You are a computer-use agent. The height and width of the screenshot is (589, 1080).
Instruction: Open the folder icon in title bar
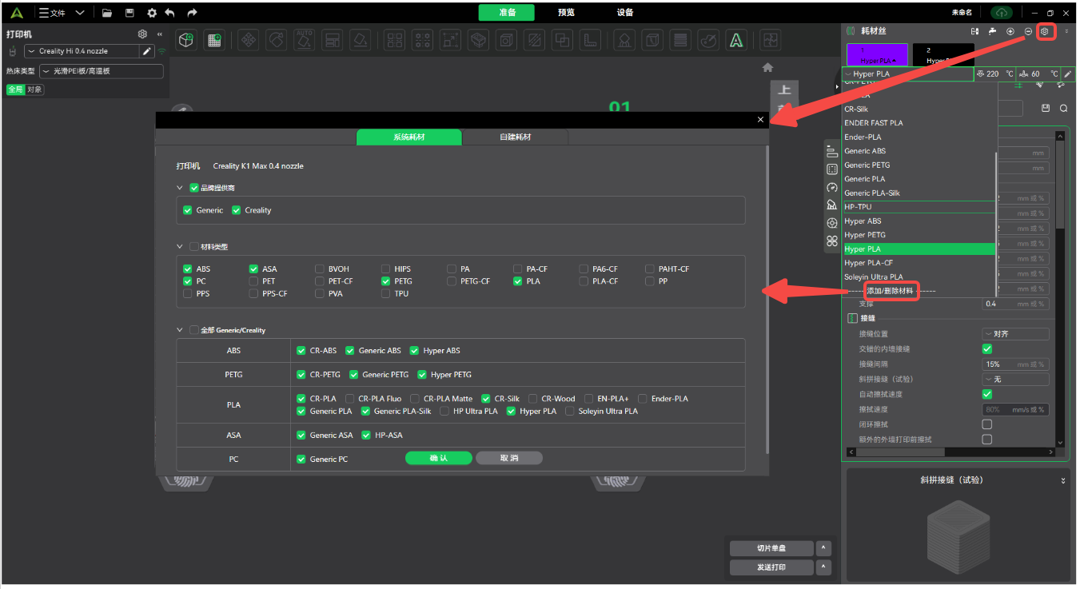point(107,13)
